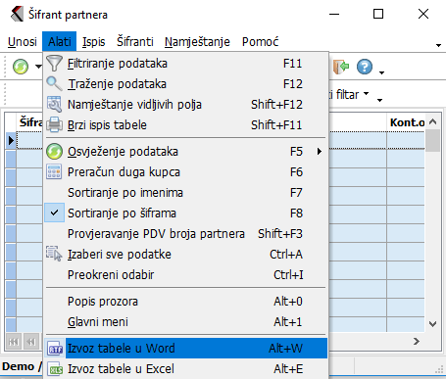
Task: Click the blue help question mark icon
Action: [x=365, y=67]
